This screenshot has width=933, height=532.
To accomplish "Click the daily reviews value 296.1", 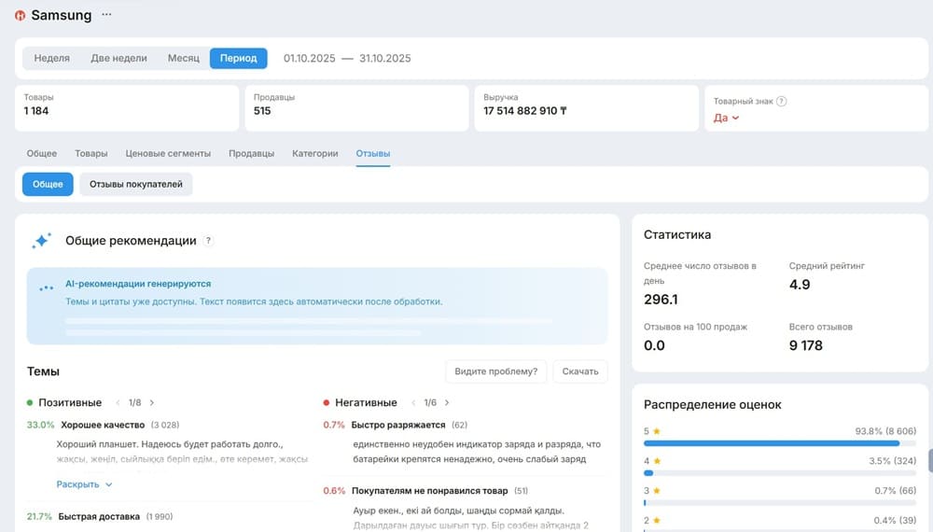I will click(x=661, y=300).
